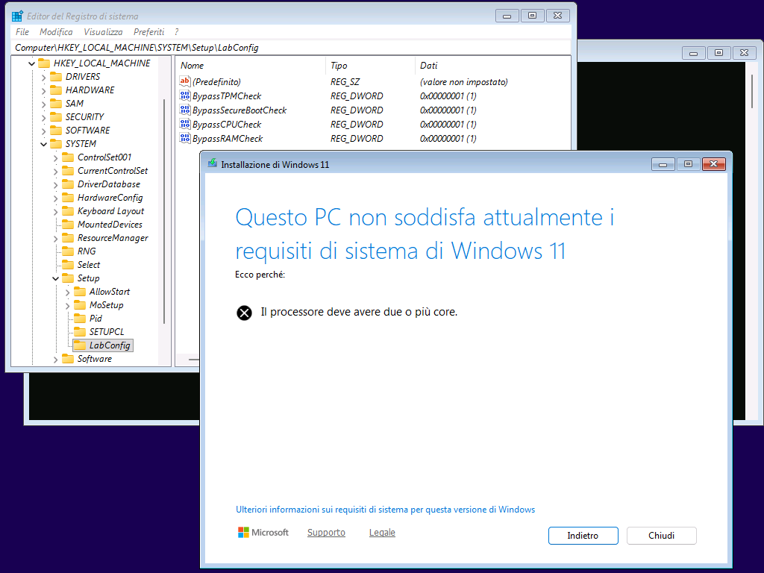Image resolution: width=764 pixels, height=573 pixels.
Task: Open the Ulteriori informazioni sui requisiti link
Action: click(x=385, y=510)
